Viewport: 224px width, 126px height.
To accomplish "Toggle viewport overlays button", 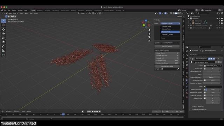I will 166,13.
